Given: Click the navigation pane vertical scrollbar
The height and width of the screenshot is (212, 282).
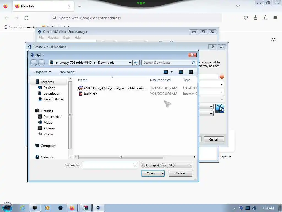Looking at the screenshot, I should [70, 115].
